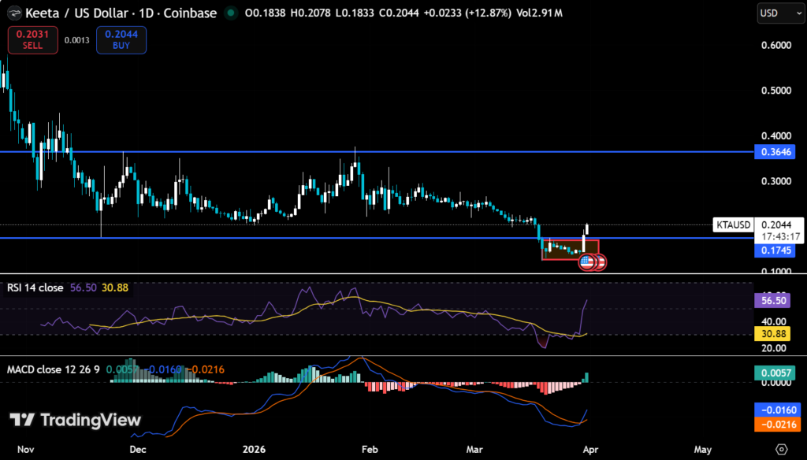
Task: Click the blue BUY 0.2044 button
Action: 121,39
